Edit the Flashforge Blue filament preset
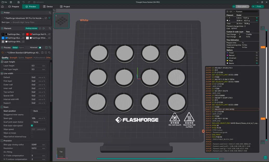Viewport: 269px width, 162px height. pos(23,38)
